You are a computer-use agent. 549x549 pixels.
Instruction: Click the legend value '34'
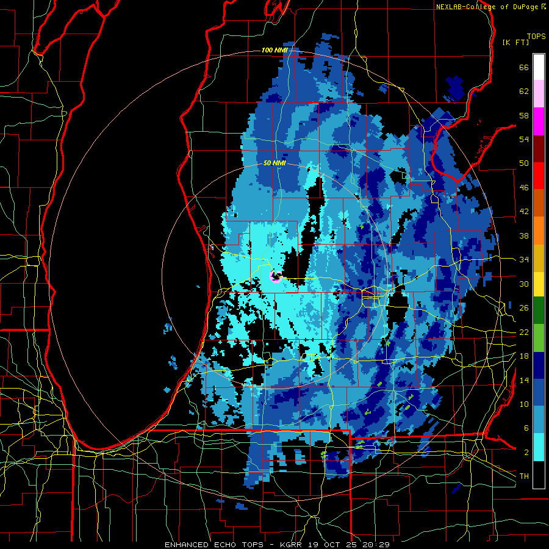click(x=524, y=260)
